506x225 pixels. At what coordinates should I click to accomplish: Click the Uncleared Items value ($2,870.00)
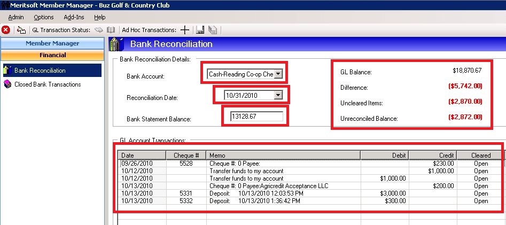(465, 102)
